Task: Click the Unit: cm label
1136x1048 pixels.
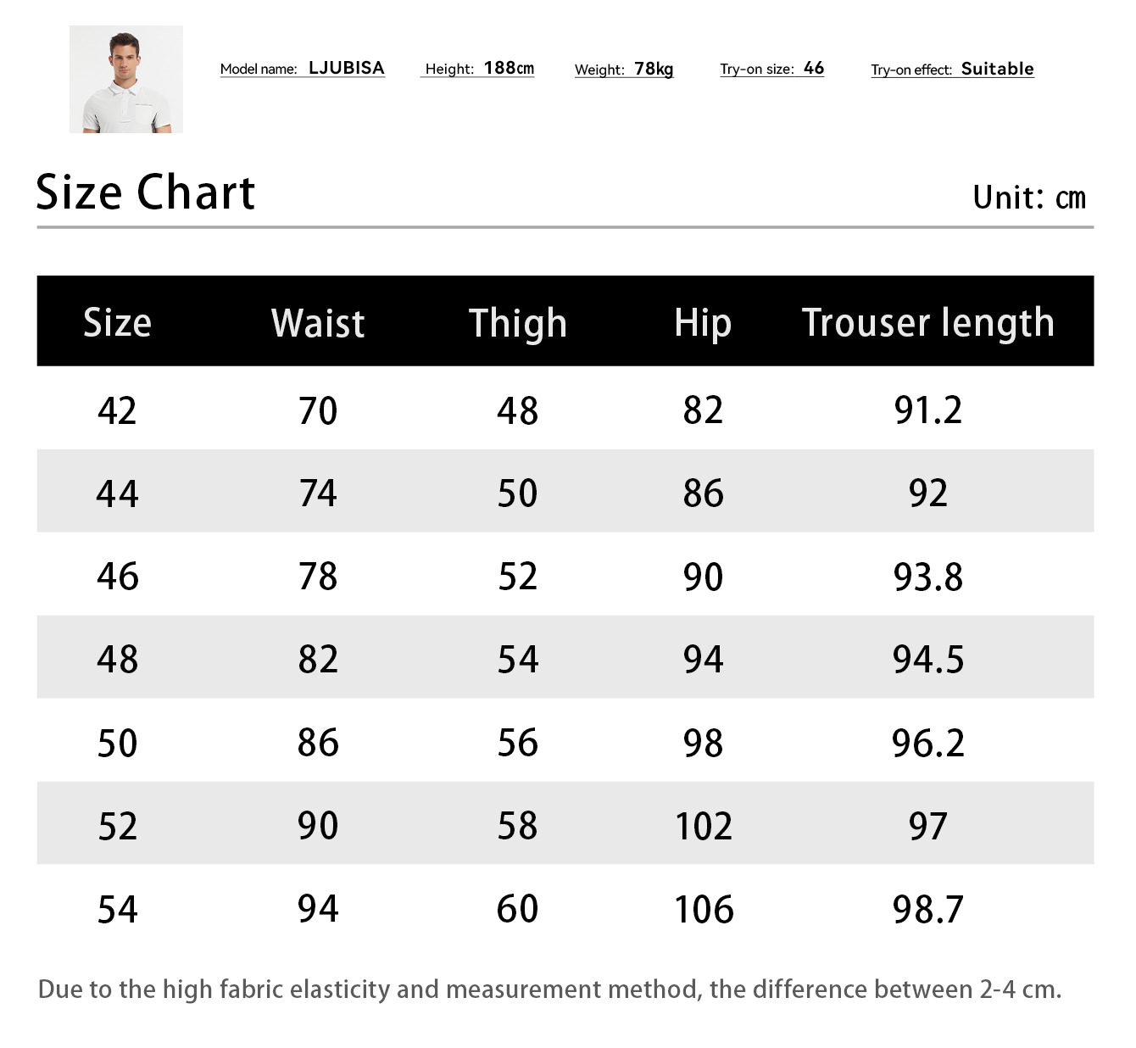Action: coord(1028,198)
